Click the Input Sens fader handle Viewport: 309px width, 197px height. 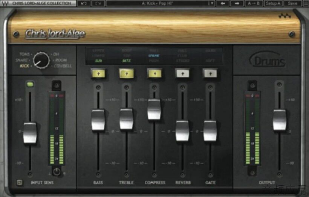click(30, 133)
